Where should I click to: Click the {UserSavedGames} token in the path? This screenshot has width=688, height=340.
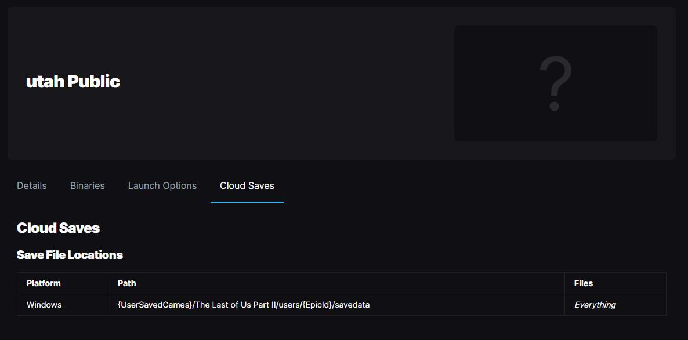coord(154,305)
